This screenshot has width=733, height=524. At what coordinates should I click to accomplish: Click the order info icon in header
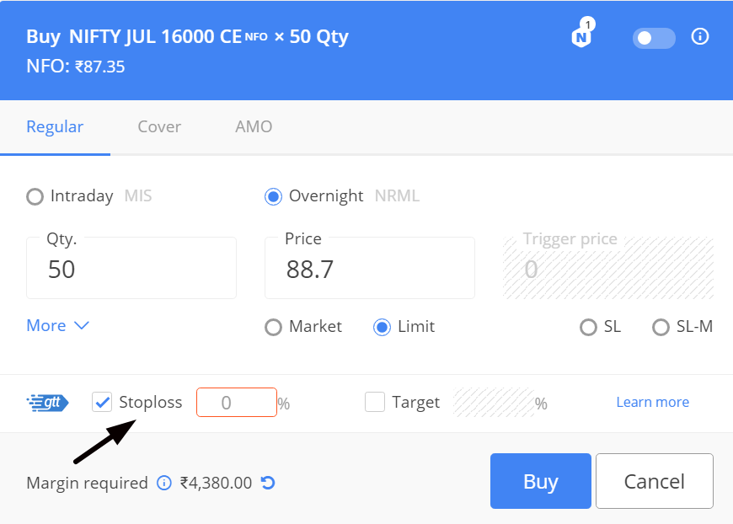click(x=700, y=36)
